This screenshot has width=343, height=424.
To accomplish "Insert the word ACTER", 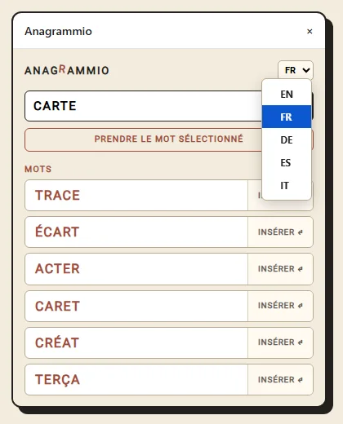I will (x=280, y=269).
